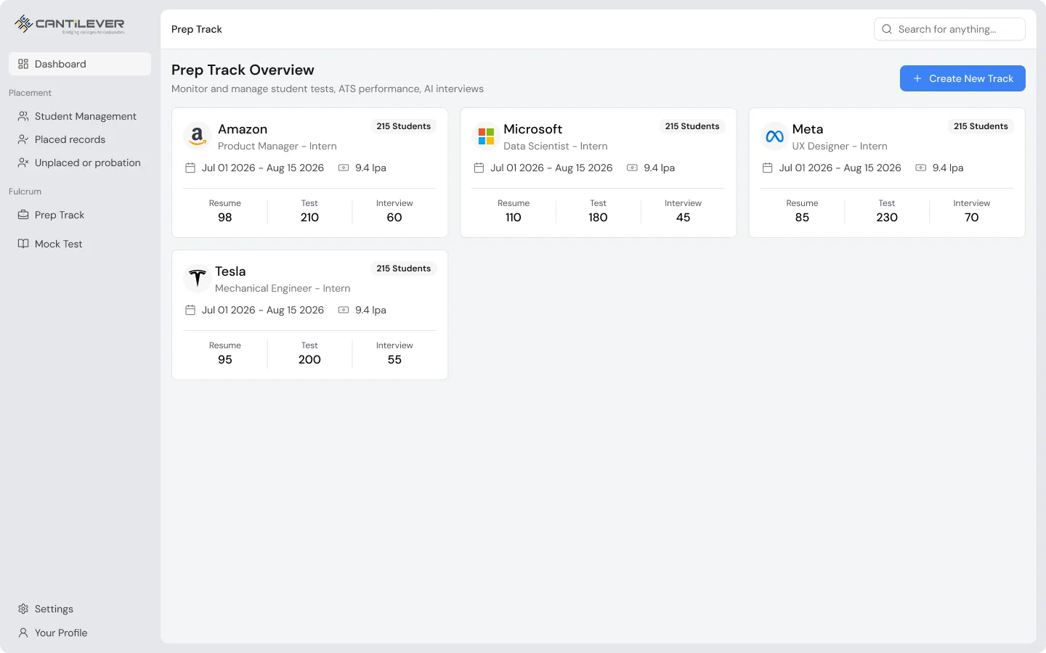Click Meta's Test count 230

pos(887,218)
